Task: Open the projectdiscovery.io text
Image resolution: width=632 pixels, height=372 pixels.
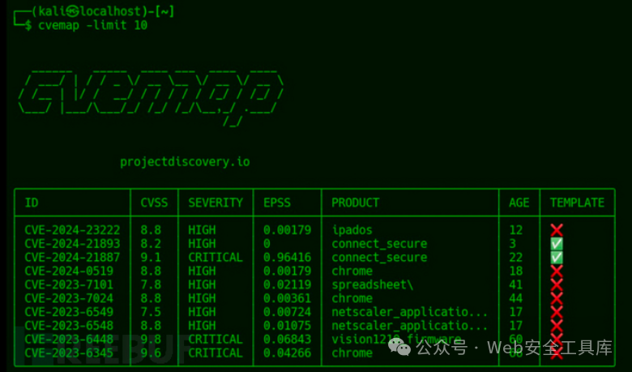Action: [x=185, y=162]
